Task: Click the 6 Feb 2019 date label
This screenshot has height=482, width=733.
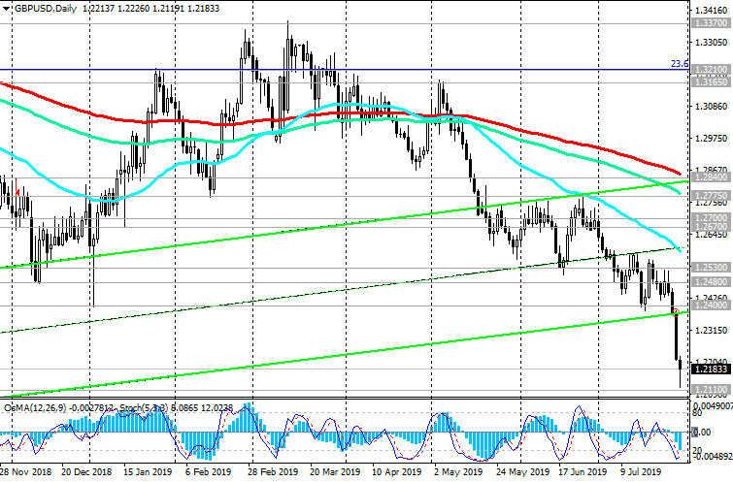Action: pos(208,471)
